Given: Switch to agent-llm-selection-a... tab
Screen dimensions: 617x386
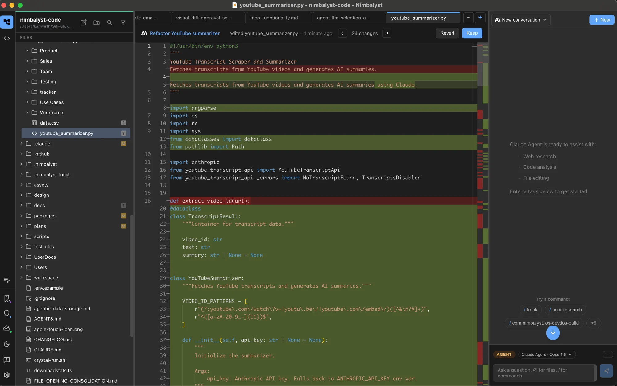Looking at the screenshot, I should tap(349, 18).
